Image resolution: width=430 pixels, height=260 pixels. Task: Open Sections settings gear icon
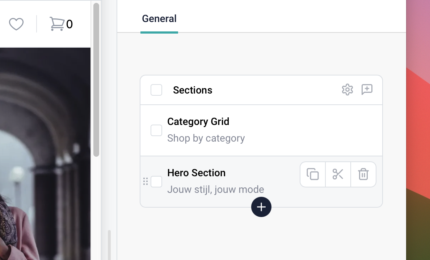[347, 90]
